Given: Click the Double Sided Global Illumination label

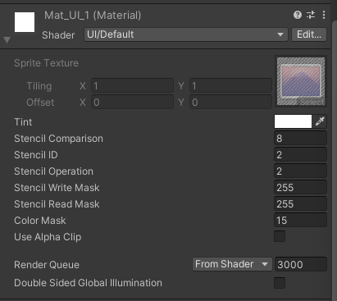Looking at the screenshot, I should click(x=88, y=283).
